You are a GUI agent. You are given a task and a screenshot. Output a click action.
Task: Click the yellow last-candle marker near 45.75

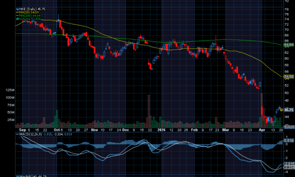tap(281, 110)
